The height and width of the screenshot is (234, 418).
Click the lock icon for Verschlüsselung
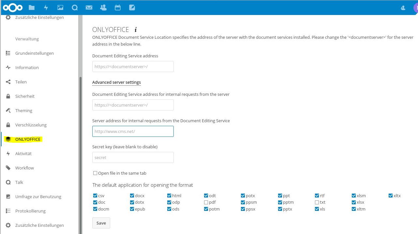[8, 125]
